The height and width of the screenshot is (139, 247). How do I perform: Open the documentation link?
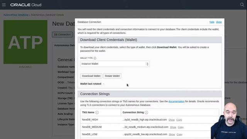[176, 101]
